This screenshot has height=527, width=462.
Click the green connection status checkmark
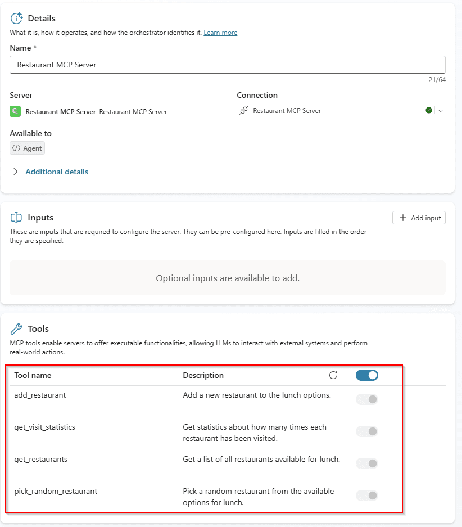tap(429, 111)
